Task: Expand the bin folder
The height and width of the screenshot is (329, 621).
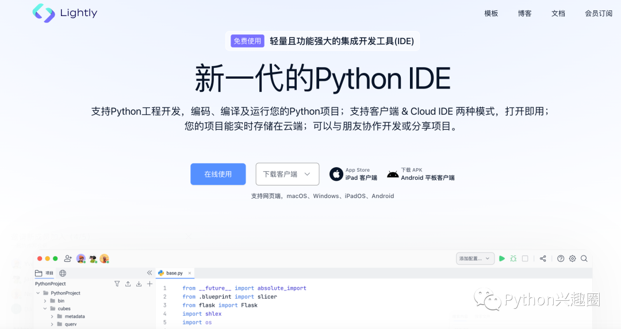Action: (x=45, y=301)
